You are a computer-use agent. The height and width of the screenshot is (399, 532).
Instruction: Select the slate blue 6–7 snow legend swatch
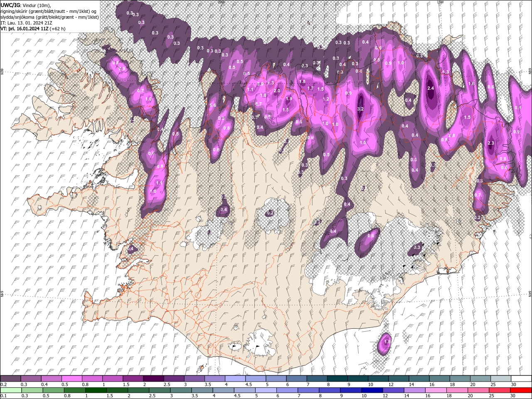coord(296,379)
